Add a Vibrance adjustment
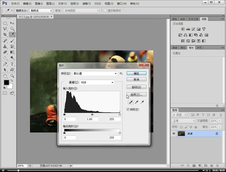Viewport: 226px width, 172px height. 204,29
